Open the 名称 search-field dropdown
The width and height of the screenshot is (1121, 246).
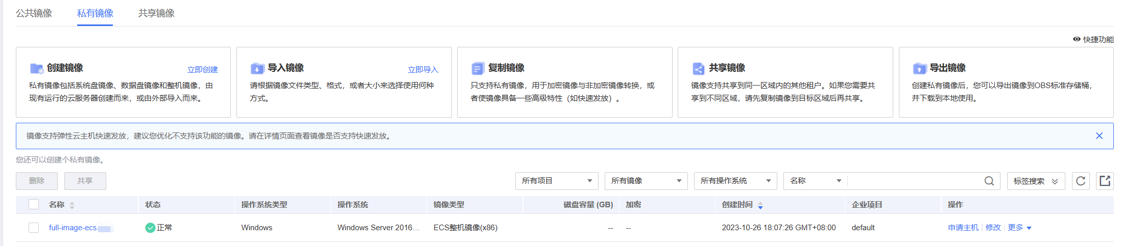pos(815,181)
